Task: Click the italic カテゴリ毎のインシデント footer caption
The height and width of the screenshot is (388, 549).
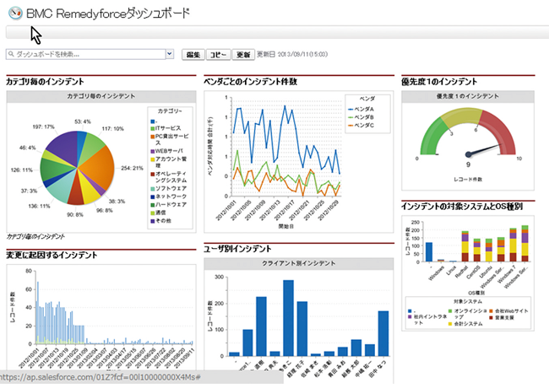Action: 35,237
